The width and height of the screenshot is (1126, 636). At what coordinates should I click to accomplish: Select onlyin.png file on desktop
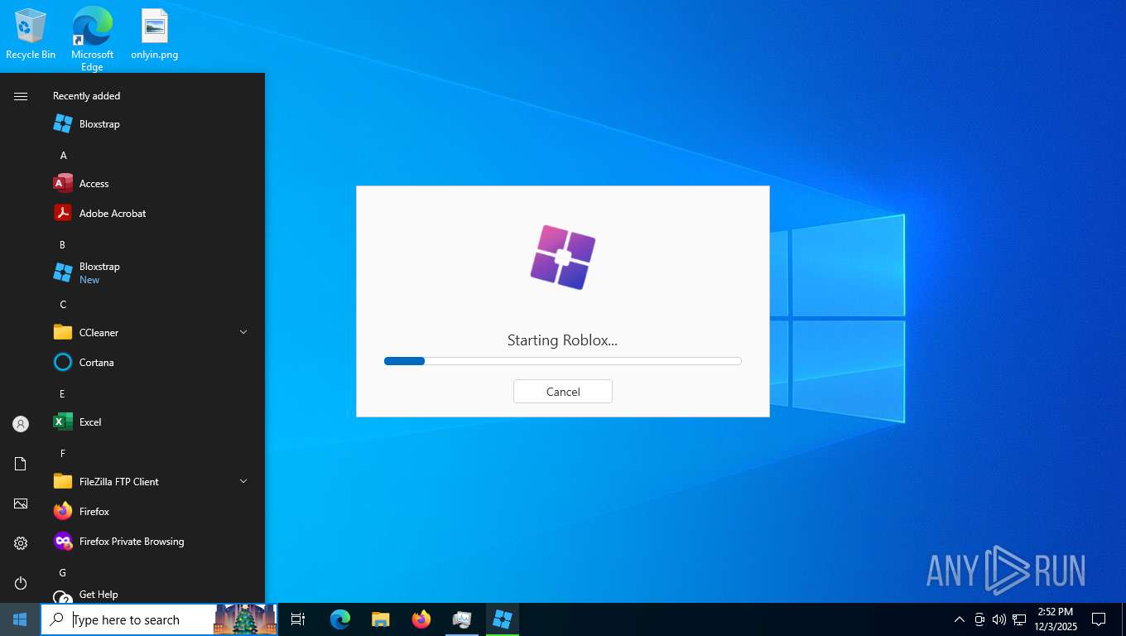(154, 34)
